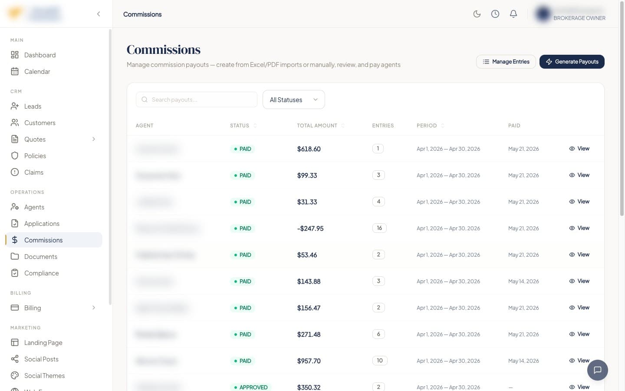Open Claims in the sidebar
The height and width of the screenshot is (391, 625).
coord(54,172)
